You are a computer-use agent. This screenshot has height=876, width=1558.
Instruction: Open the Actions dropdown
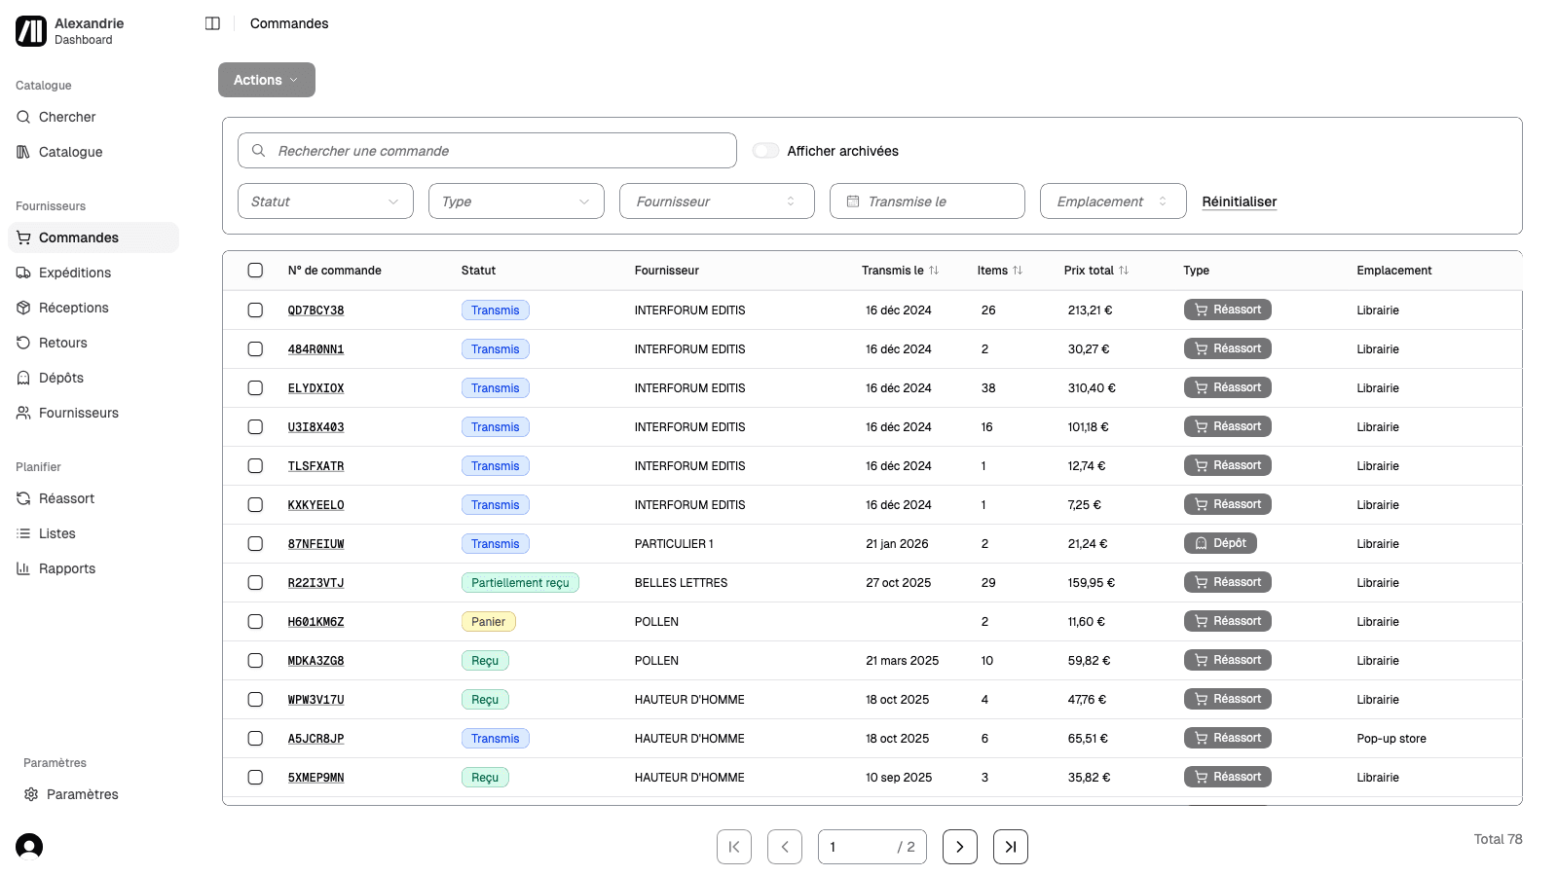[267, 80]
